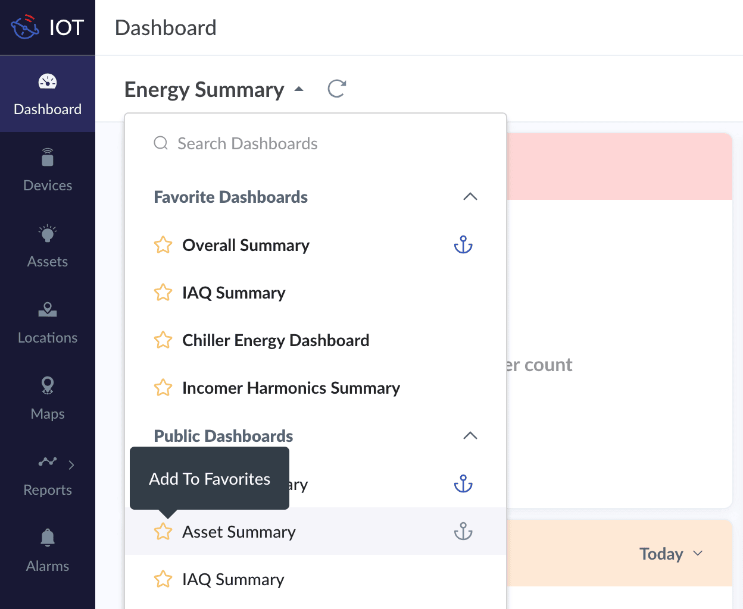The width and height of the screenshot is (743, 609).
Task: Open the Devices section in sidebar
Action: 48,170
